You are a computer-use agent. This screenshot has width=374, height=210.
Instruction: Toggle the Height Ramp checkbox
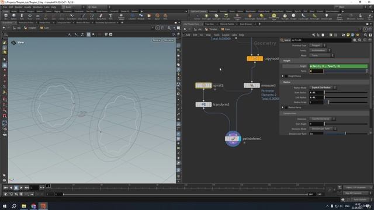[286, 76]
